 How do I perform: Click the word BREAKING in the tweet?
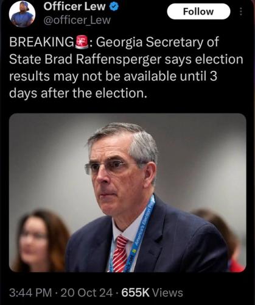(42, 42)
